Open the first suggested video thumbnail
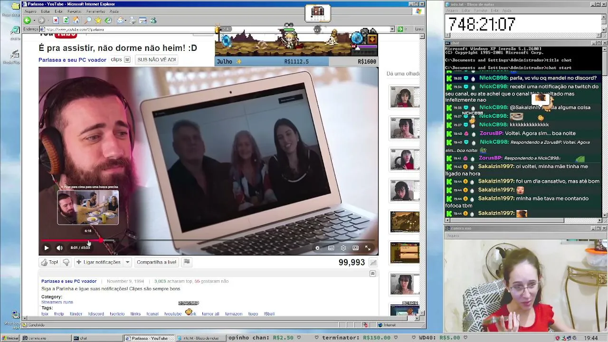The height and width of the screenshot is (342, 608). 405,97
